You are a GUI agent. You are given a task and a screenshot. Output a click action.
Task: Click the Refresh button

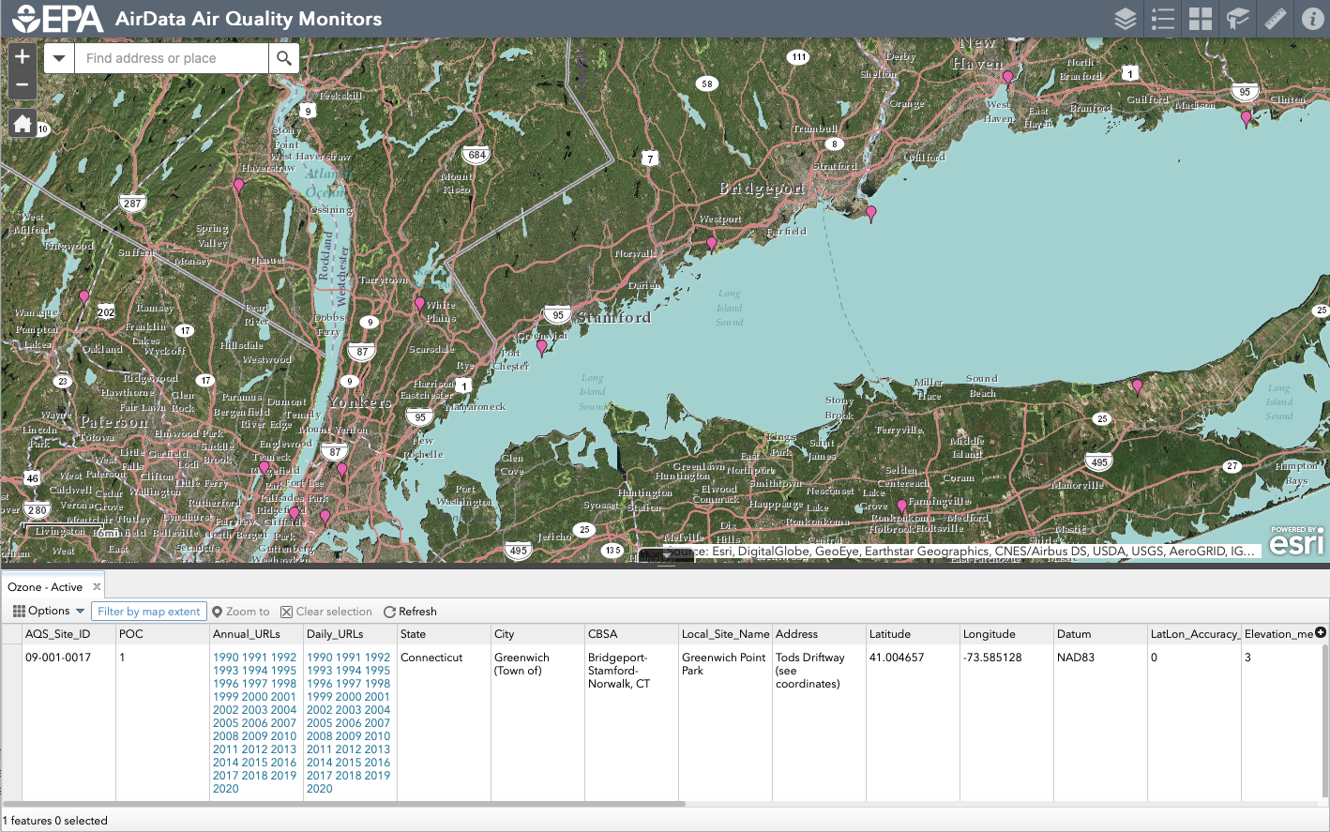pyautogui.click(x=410, y=611)
